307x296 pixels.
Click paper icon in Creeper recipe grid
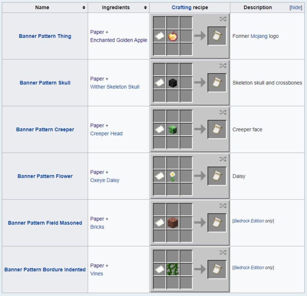160,129
